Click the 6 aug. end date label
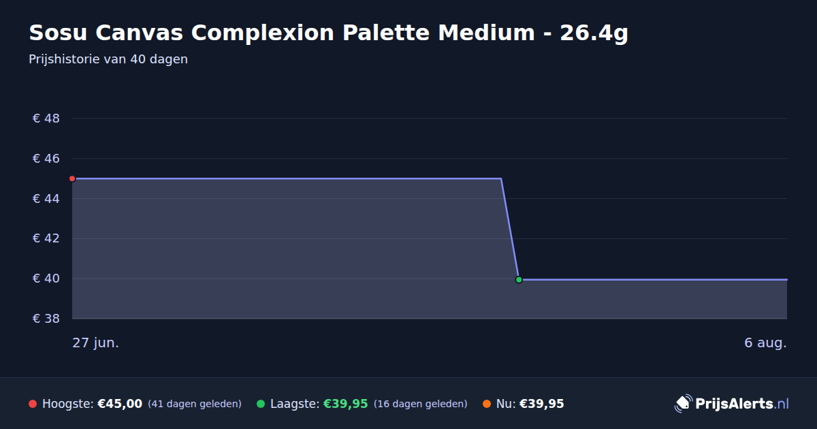 (765, 343)
